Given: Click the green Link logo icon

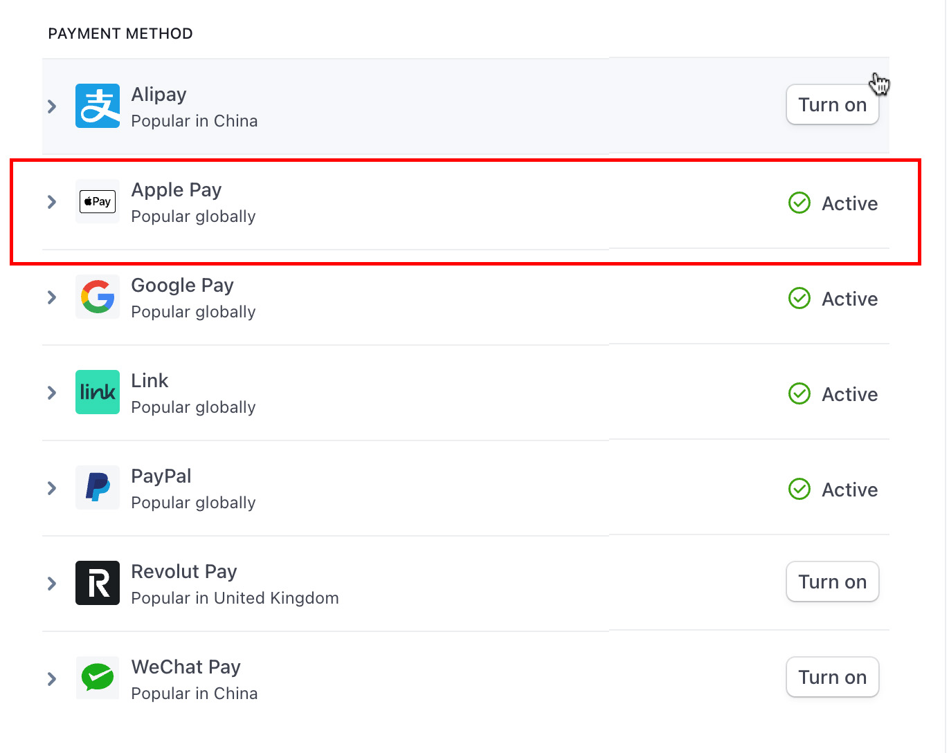Looking at the screenshot, I should click(98, 392).
